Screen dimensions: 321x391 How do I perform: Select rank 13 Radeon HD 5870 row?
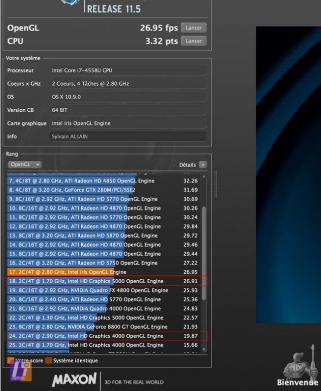[103, 236]
